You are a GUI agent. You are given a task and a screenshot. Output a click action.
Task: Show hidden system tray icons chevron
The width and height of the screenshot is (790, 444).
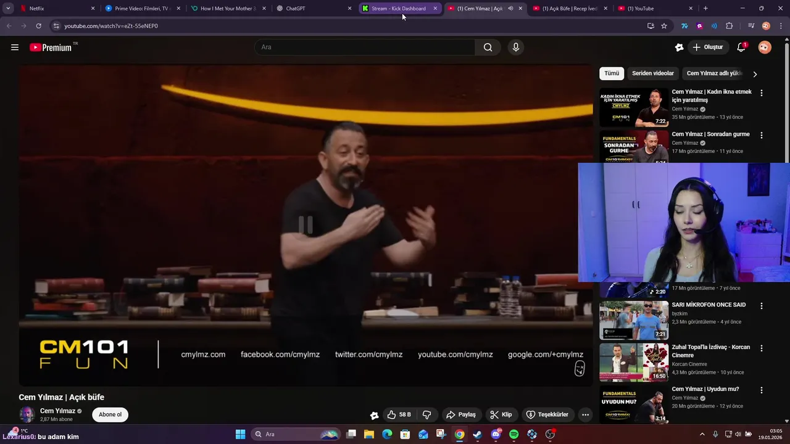point(702,434)
